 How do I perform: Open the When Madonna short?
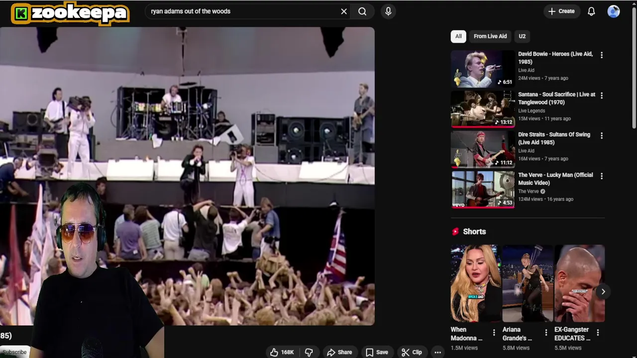[x=476, y=283]
